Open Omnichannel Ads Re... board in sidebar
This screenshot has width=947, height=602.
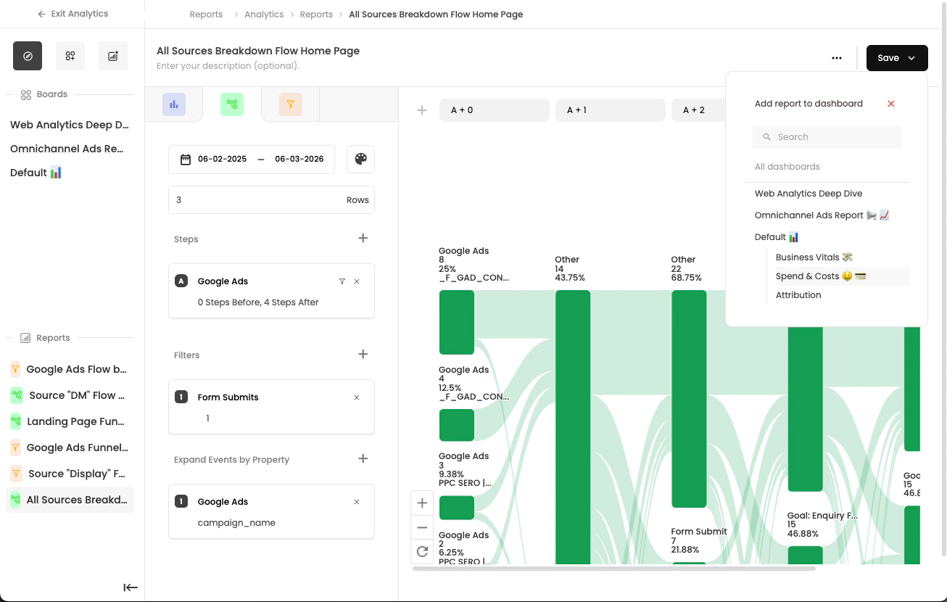point(67,149)
